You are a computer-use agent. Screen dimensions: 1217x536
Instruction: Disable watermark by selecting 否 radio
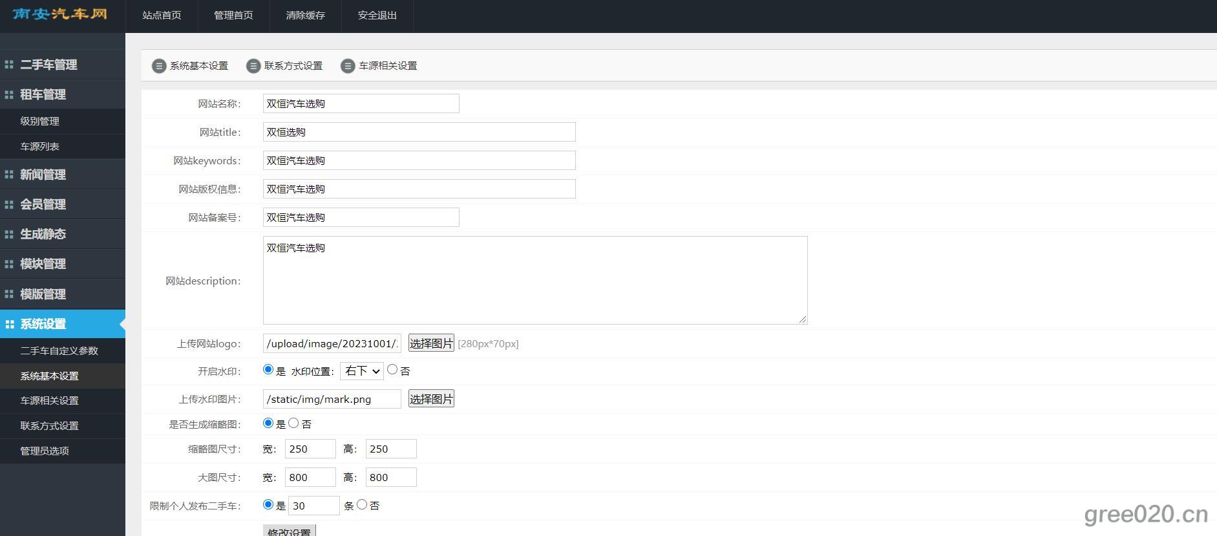coord(392,370)
